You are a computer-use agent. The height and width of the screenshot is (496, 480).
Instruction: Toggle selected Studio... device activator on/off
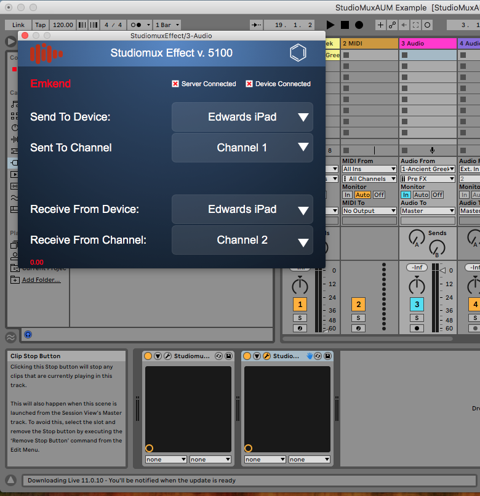247,356
